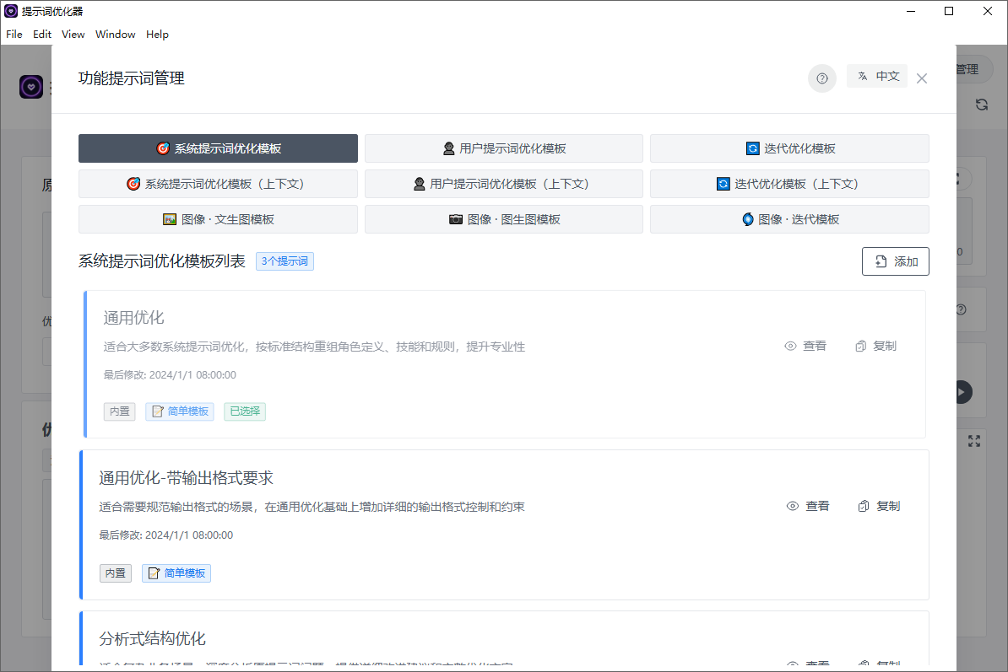1008x672 pixels.
Task: Select the 图像·文生图模板 category
Action: pyautogui.click(x=217, y=219)
